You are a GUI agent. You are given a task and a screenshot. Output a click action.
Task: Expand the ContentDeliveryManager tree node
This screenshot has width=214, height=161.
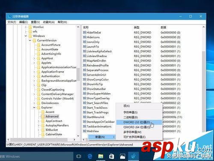(x=34, y=94)
